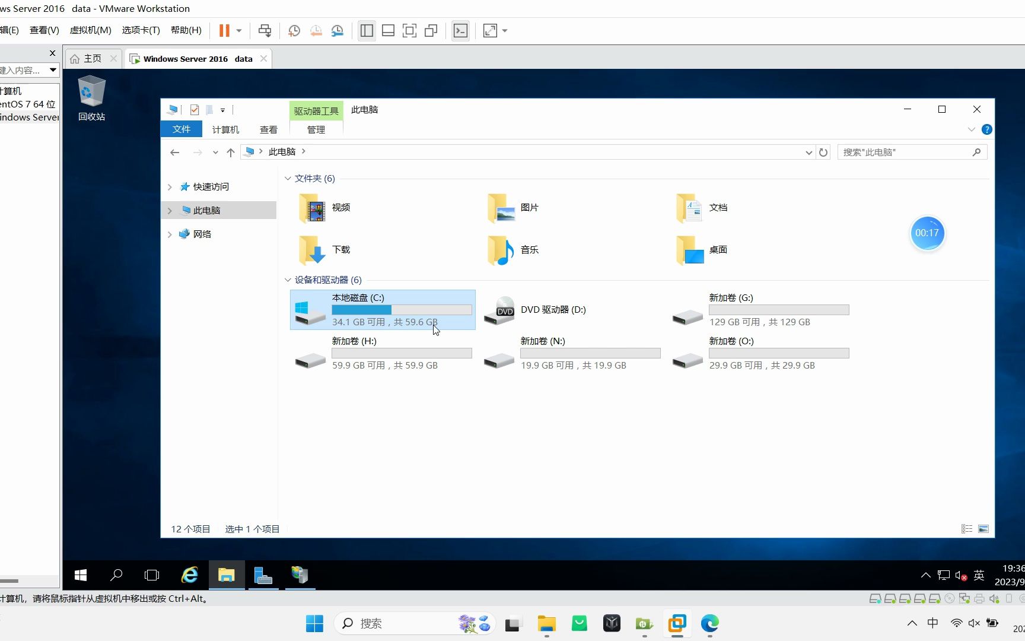1025x641 pixels.
Task: Expand the Explorer ribbon chevron
Action: [x=971, y=129]
